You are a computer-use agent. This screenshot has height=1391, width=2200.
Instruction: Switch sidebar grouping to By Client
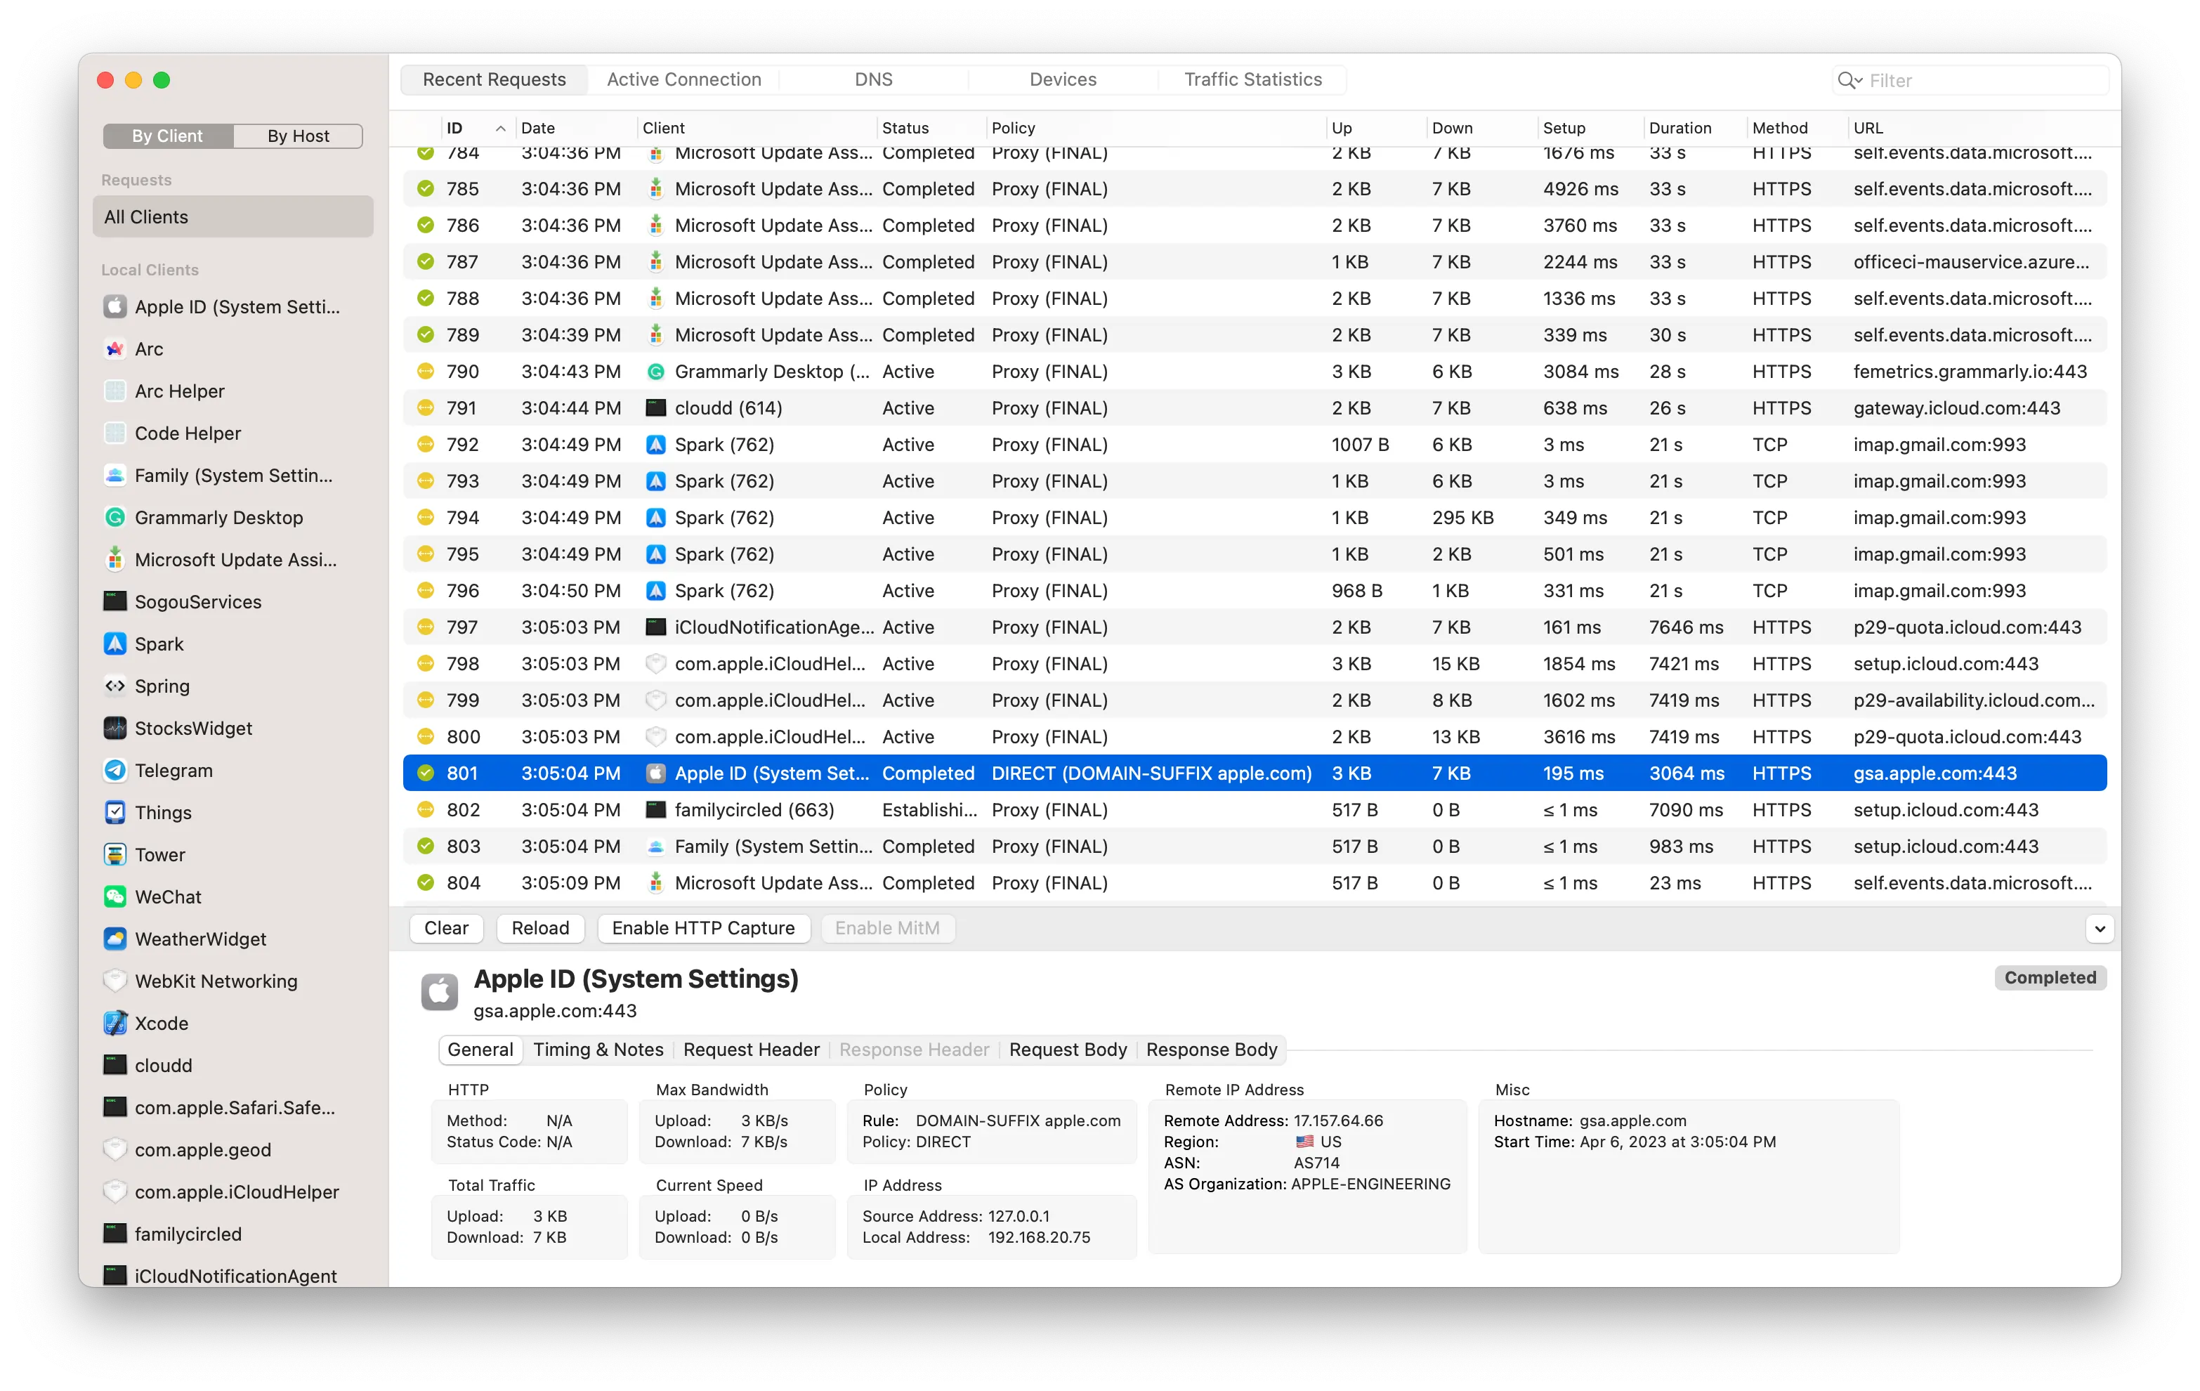(167, 136)
